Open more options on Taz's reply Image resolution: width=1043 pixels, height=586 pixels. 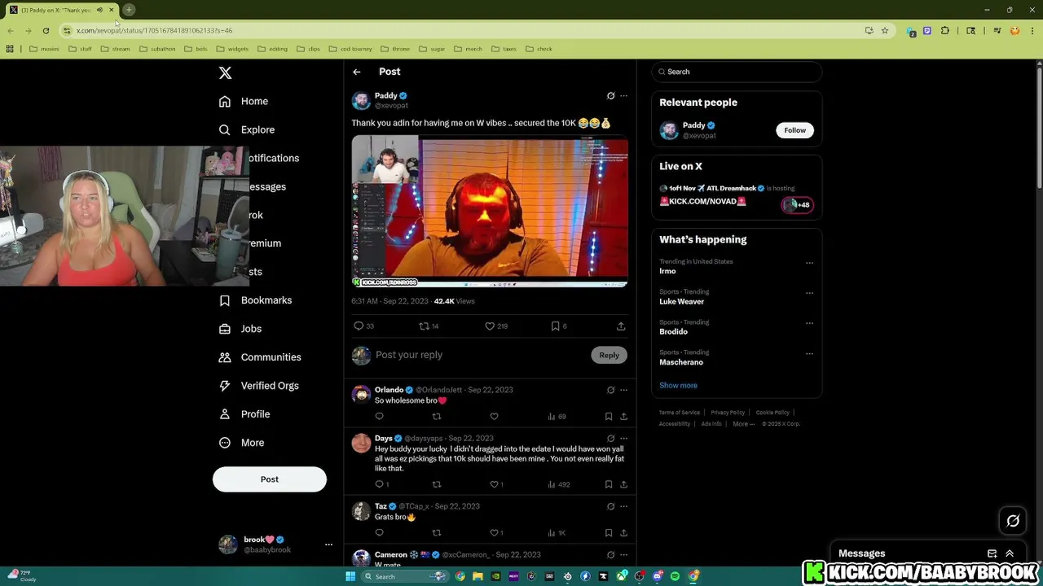[x=624, y=506]
